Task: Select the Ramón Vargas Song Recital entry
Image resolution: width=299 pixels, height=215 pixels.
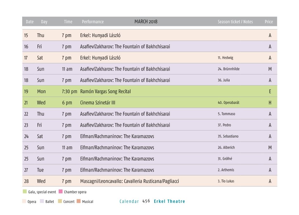Action: [105, 92]
